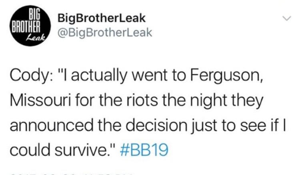
Task: Open the @BigBrotherLeak handle link
Action: (x=105, y=33)
